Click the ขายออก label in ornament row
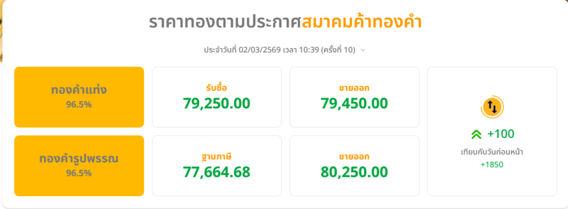 (354, 156)
